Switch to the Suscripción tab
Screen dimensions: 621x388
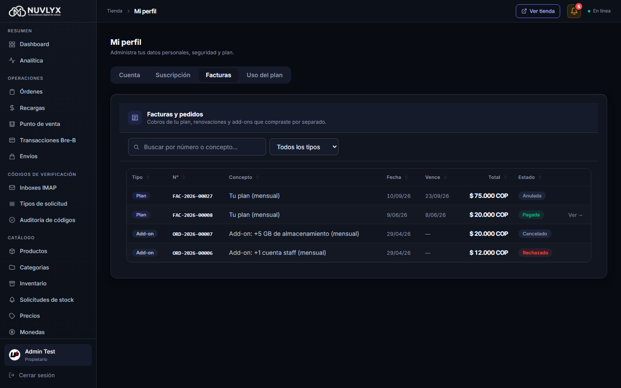pyautogui.click(x=173, y=75)
